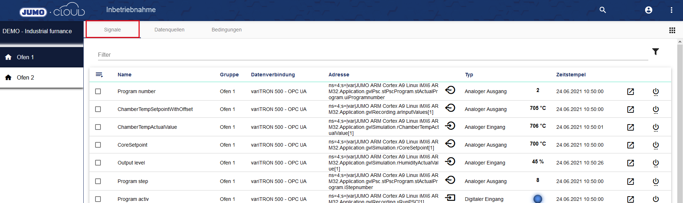The height and width of the screenshot is (203, 683).
Task: Click into the Filter input field
Action: click(x=372, y=55)
